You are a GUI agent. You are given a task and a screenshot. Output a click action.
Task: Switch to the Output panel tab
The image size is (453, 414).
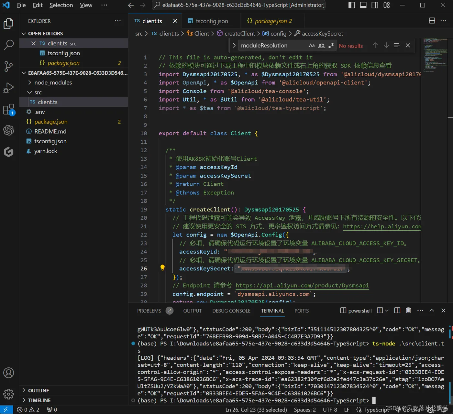tap(193, 311)
